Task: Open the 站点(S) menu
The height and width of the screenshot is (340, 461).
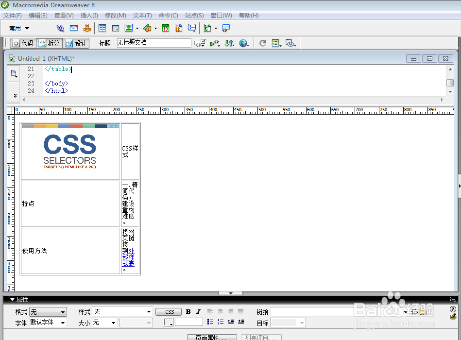Action: 194,16
